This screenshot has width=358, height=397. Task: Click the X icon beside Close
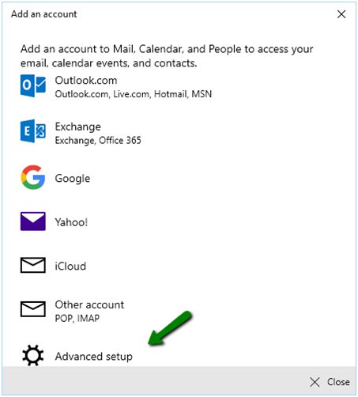coord(315,382)
